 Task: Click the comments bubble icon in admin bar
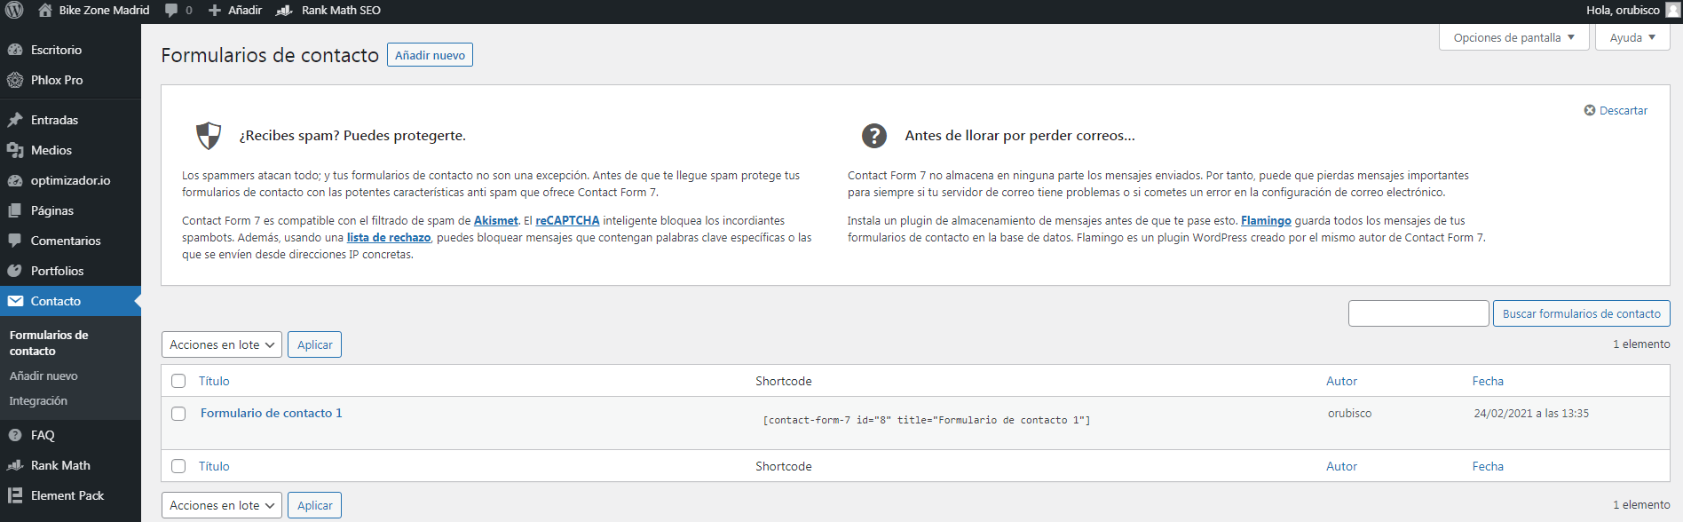tap(170, 11)
